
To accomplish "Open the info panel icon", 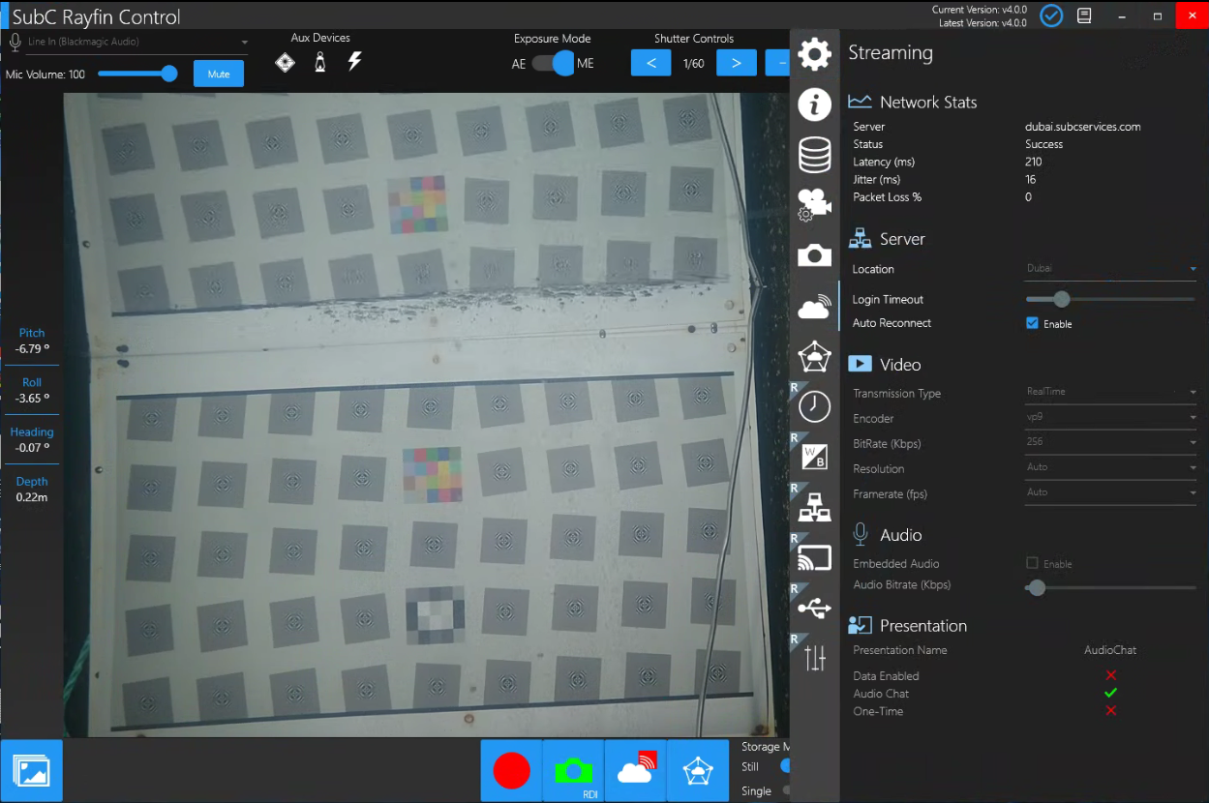I will pyautogui.click(x=814, y=104).
